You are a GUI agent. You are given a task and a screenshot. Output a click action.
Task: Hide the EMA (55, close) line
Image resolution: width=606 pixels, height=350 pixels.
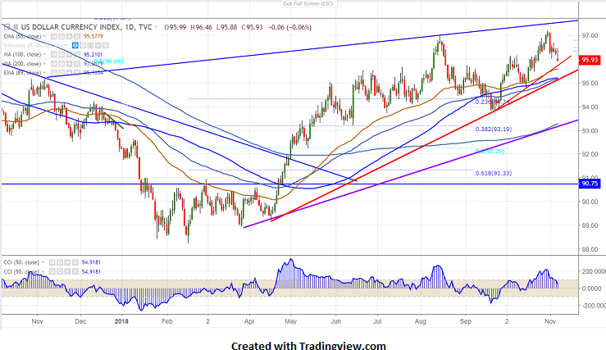(54, 36)
